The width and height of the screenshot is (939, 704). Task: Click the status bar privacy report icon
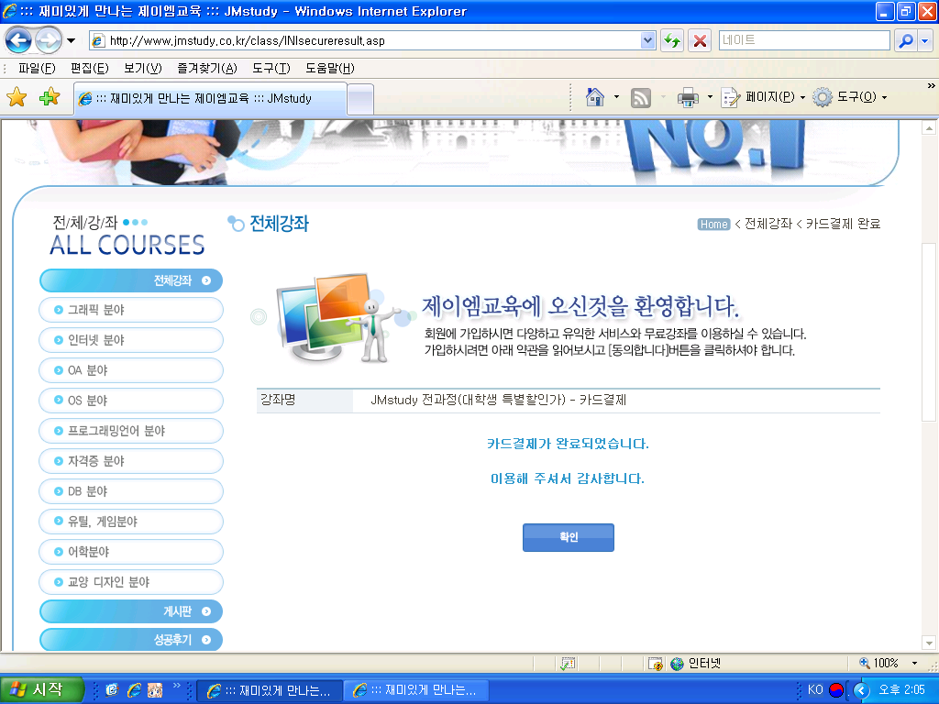(x=656, y=664)
